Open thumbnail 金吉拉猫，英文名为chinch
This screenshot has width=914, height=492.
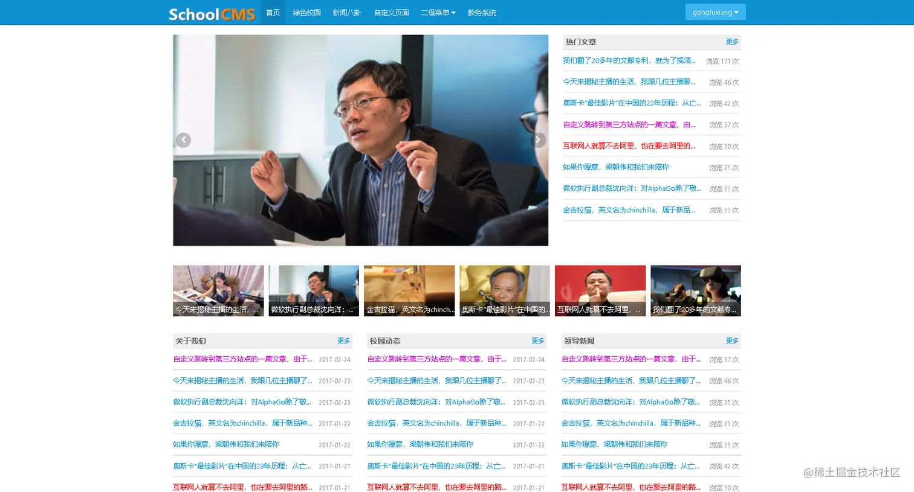click(x=409, y=290)
